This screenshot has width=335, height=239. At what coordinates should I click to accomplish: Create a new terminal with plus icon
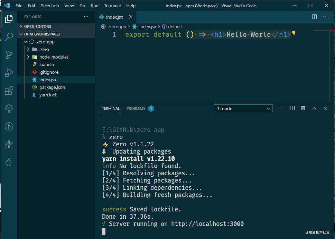pyautogui.click(x=281, y=108)
